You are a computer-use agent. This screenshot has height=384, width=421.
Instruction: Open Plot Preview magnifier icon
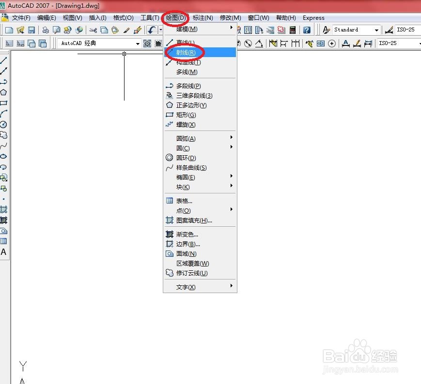point(56,30)
